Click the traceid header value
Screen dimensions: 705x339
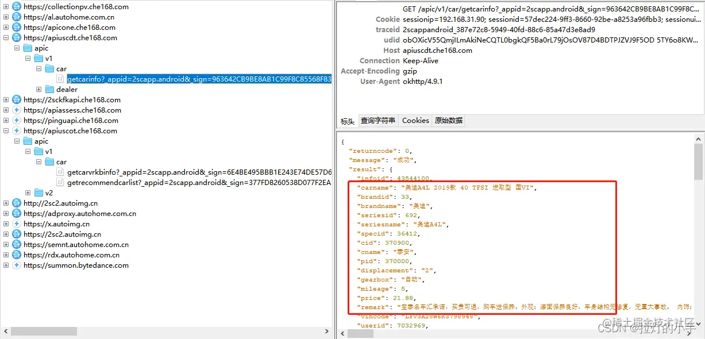(x=499, y=30)
